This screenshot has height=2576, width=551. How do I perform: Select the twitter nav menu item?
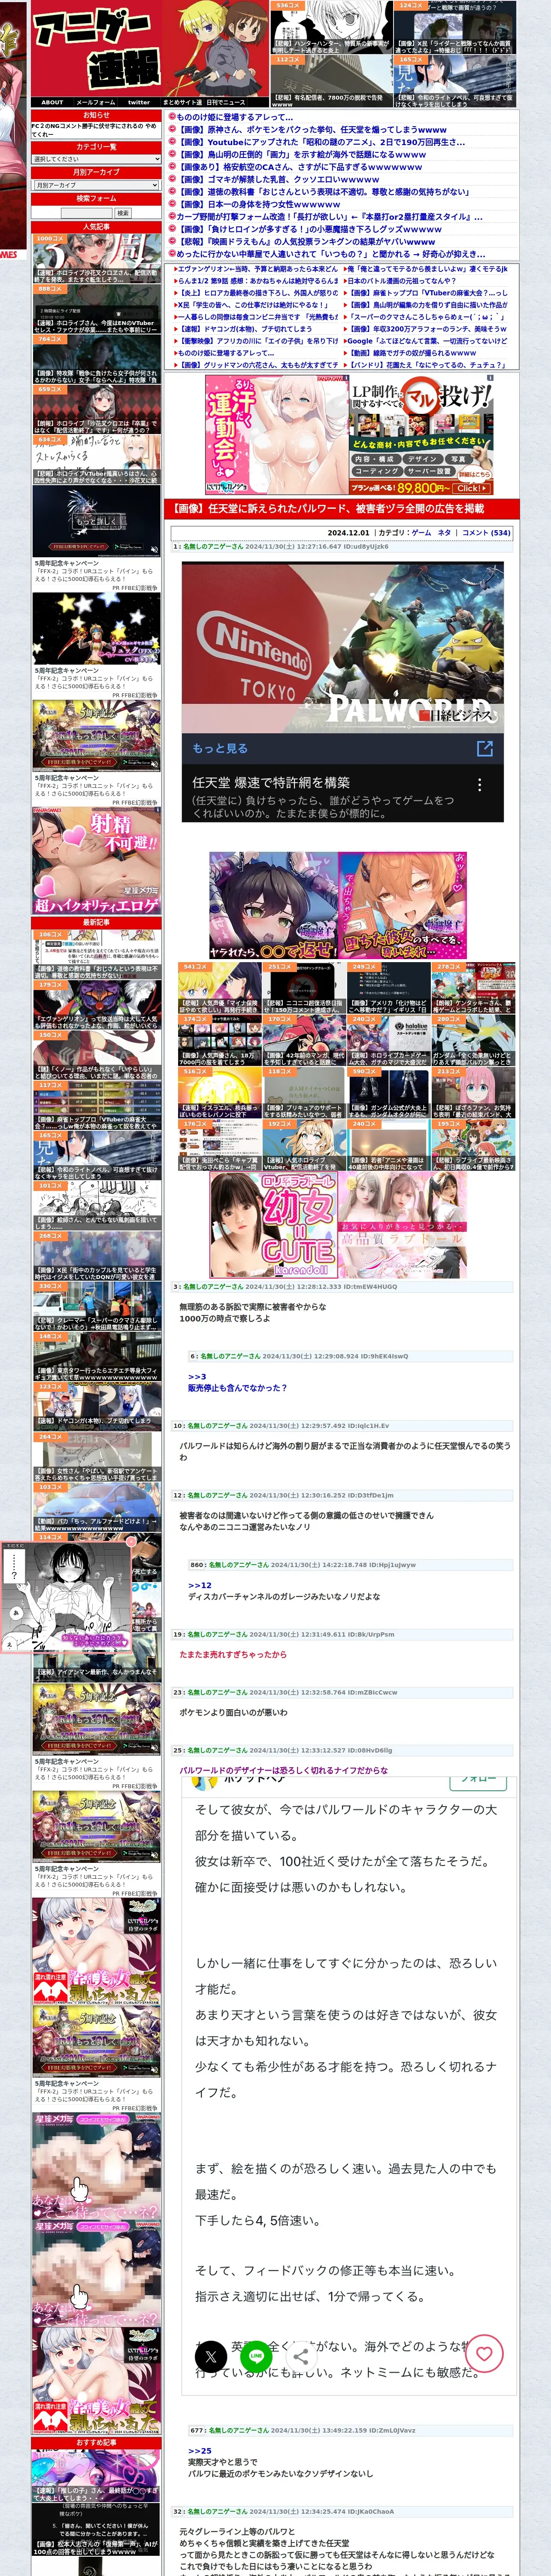[x=139, y=102]
